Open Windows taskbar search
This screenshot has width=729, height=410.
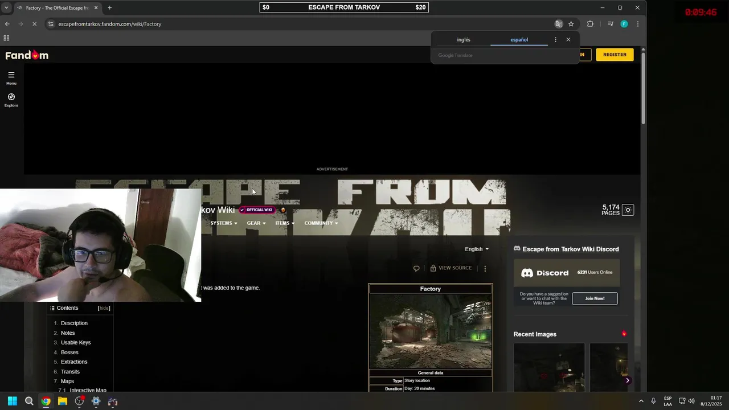[x=29, y=401]
